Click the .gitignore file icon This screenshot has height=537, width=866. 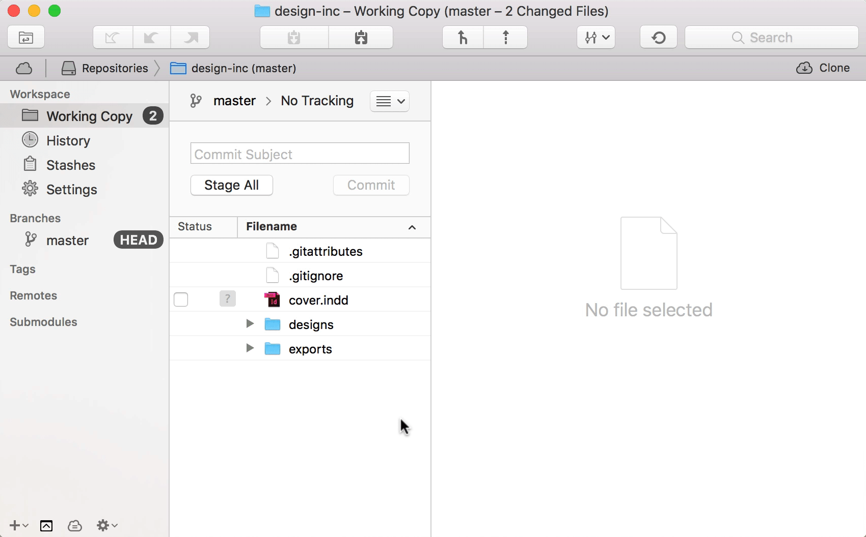coord(273,275)
